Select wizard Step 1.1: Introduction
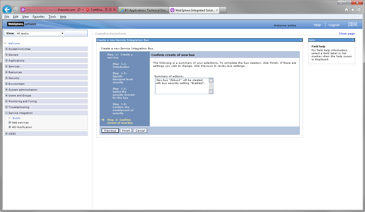Screen dimensions: 365x212 pos(121,66)
